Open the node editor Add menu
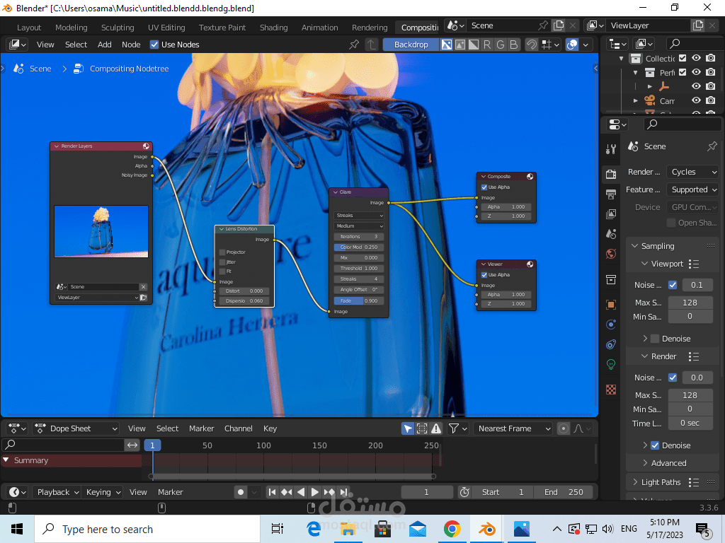Image resolution: width=725 pixels, height=543 pixels. tap(105, 45)
